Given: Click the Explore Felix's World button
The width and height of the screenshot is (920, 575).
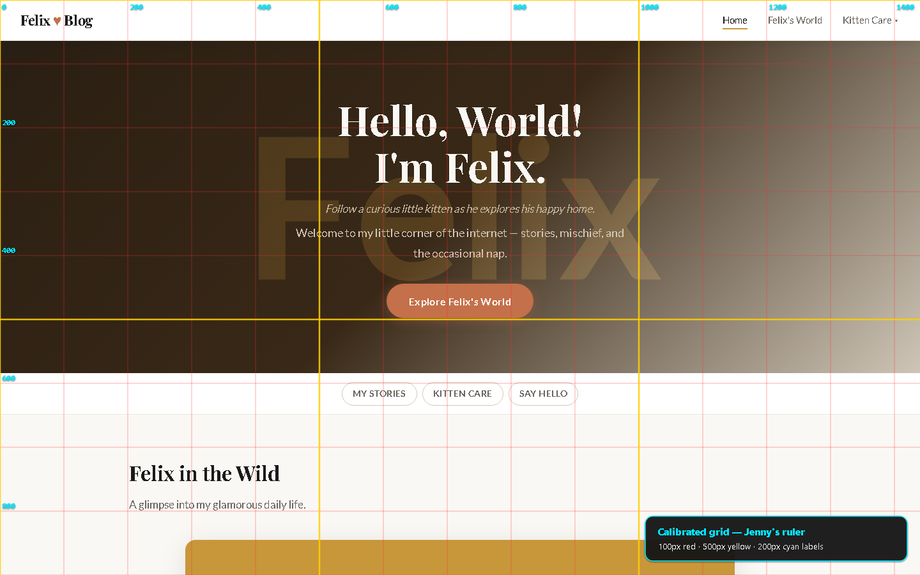Looking at the screenshot, I should [460, 301].
